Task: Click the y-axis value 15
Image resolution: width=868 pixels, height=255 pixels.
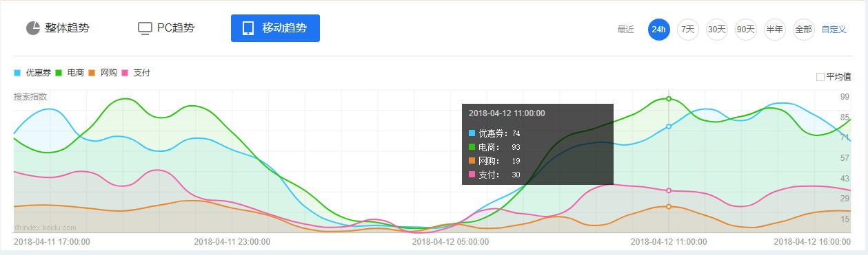Action: pyautogui.click(x=845, y=219)
